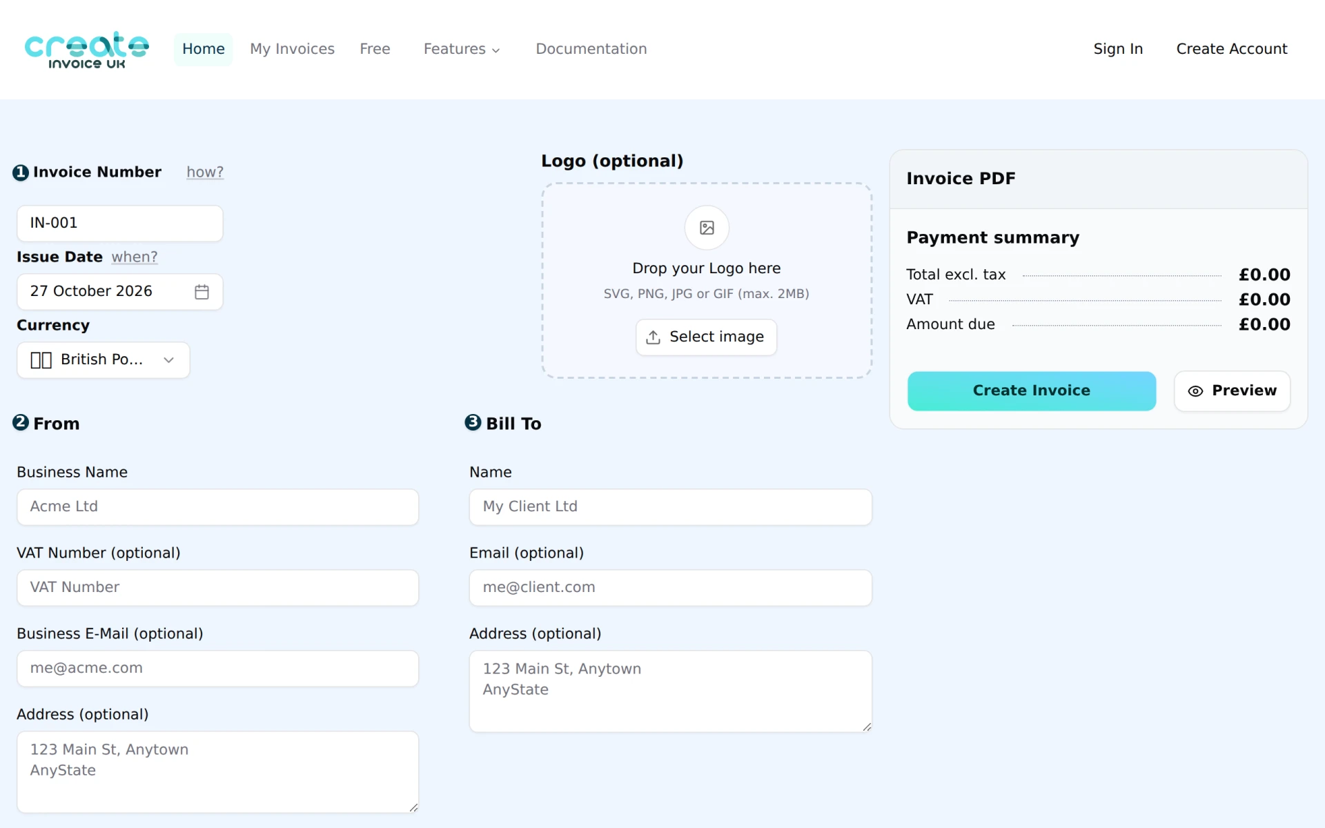Click 'Drop your Logo here' text

point(707,268)
